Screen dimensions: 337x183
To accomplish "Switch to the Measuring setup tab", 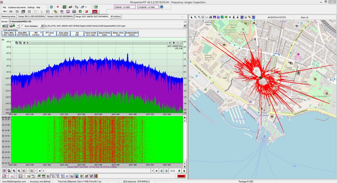I will [9, 16].
